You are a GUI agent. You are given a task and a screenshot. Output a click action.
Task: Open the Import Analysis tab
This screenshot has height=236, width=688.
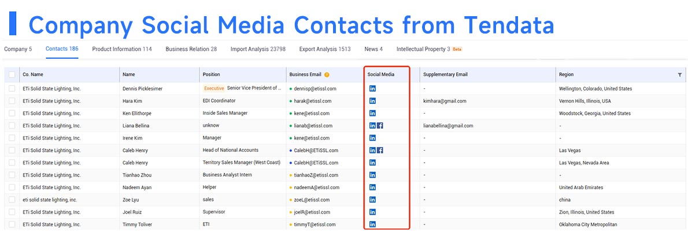click(x=257, y=49)
